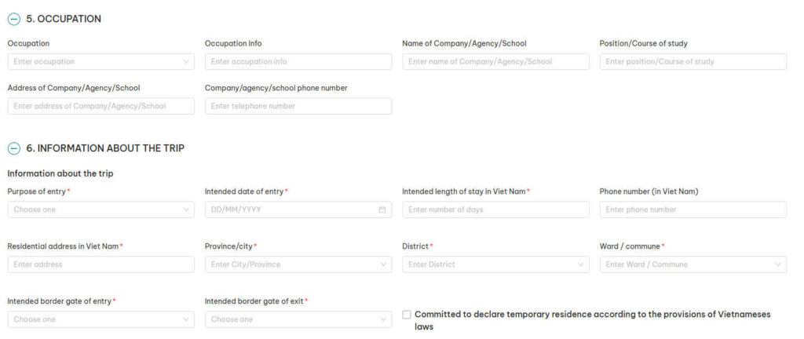Focus the Phone number in Viet Nam field
Screen dimensions: 804x339
click(x=693, y=210)
